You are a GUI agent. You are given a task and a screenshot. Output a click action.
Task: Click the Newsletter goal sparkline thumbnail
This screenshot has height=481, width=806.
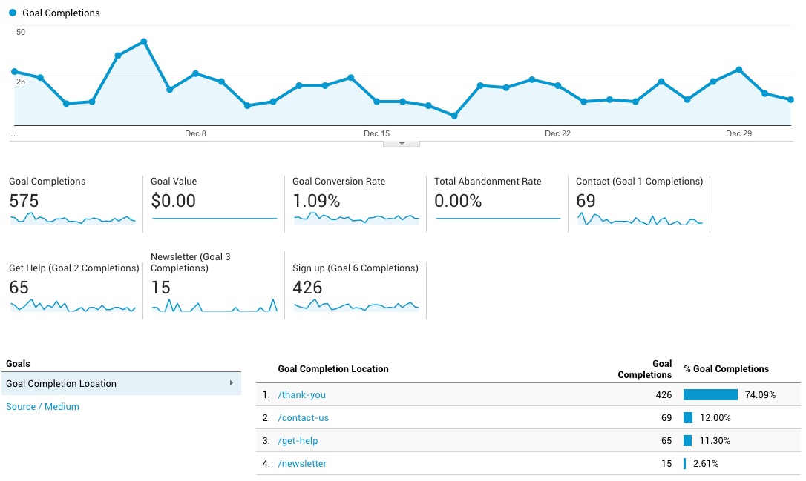pyautogui.click(x=214, y=305)
